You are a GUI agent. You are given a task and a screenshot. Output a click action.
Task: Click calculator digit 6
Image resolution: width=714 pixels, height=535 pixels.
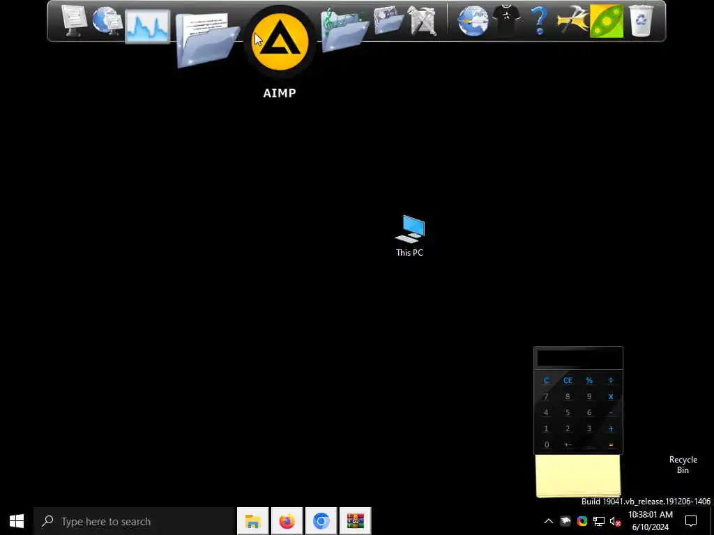[x=589, y=412]
